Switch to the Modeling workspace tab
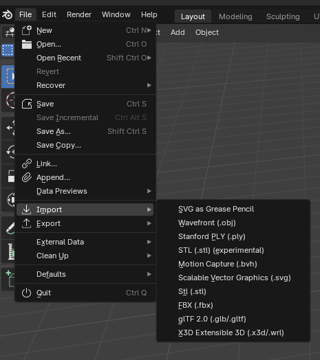Image resolution: width=320 pixels, height=360 pixels. pos(235,16)
